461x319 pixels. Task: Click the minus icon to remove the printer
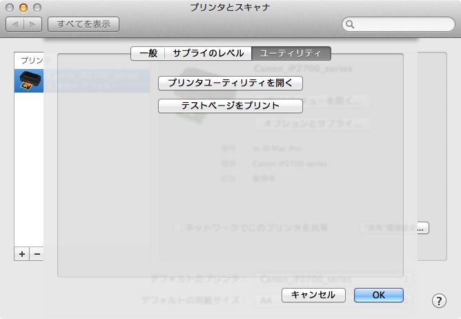point(37,254)
